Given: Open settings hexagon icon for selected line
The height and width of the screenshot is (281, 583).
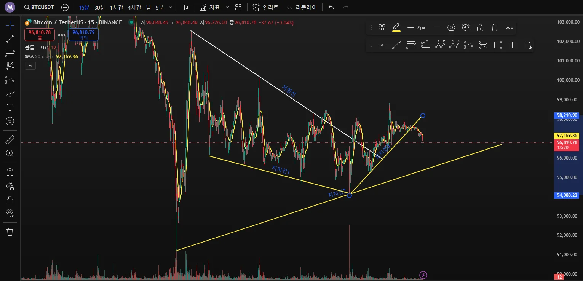Looking at the screenshot, I should [451, 27].
